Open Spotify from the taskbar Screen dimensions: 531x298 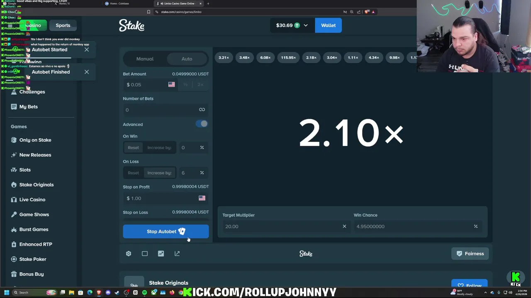(x=144, y=293)
